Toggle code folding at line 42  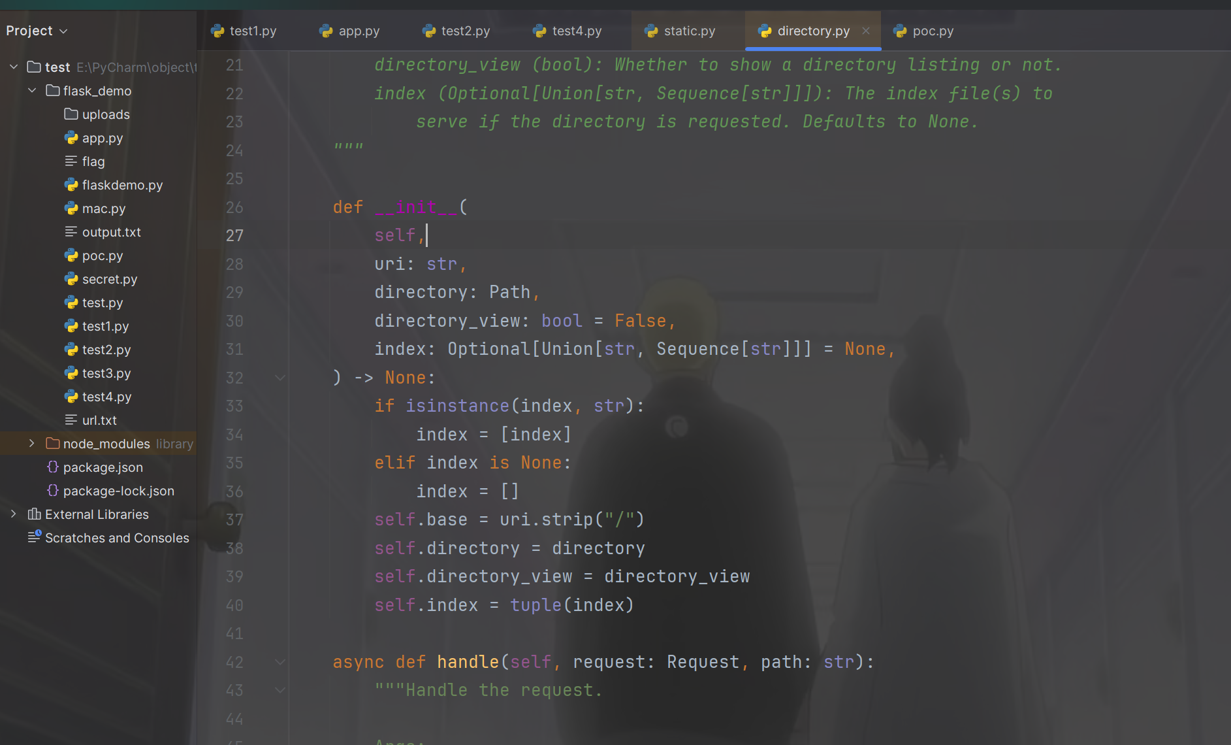coord(280,662)
